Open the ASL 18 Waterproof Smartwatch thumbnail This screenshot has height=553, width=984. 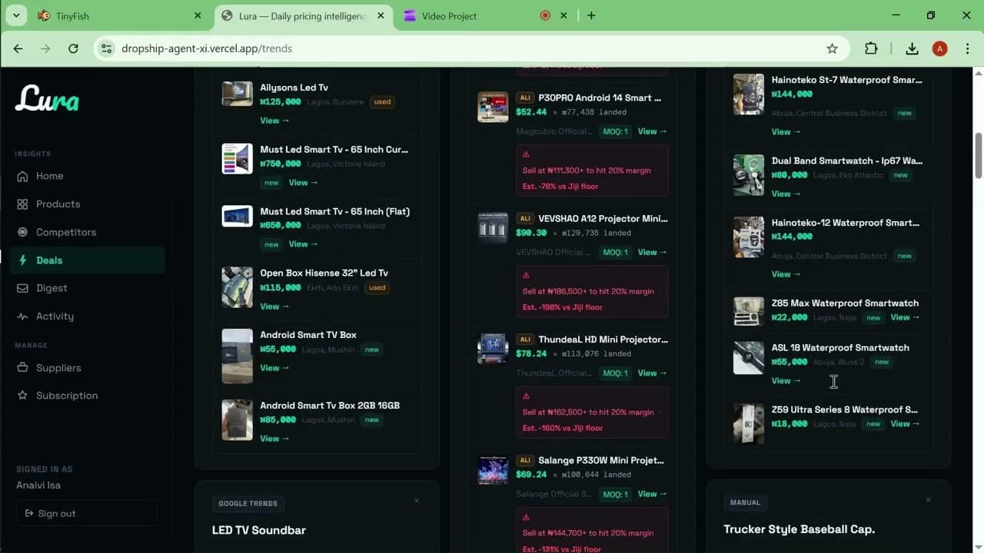(x=749, y=358)
